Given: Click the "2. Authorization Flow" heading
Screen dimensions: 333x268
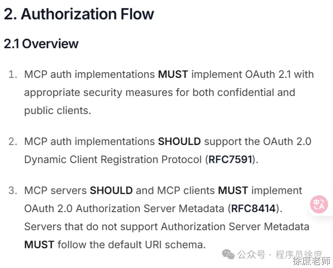Looking at the screenshot, I should pyautogui.click(x=79, y=15).
